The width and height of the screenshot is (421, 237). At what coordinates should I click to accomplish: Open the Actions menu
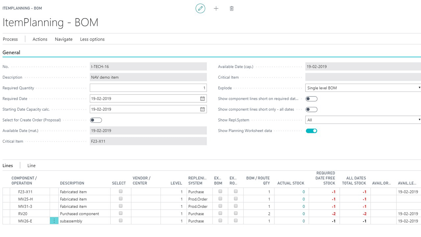[40, 39]
